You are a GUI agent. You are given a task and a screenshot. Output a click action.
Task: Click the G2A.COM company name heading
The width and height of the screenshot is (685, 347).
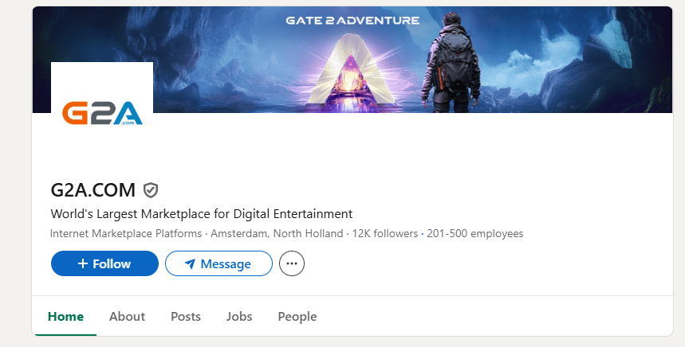93,189
